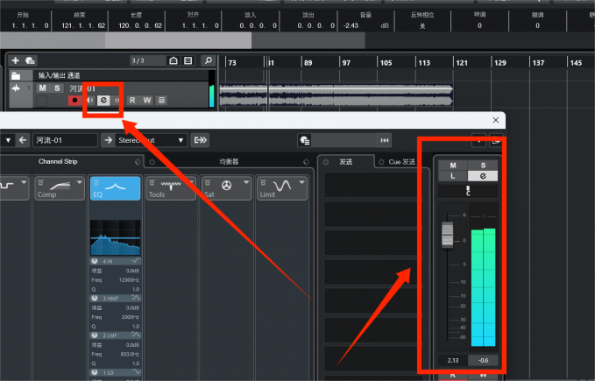The image size is (595, 381).
Task: Click the channel name field 河流-01
Action: coord(65,140)
